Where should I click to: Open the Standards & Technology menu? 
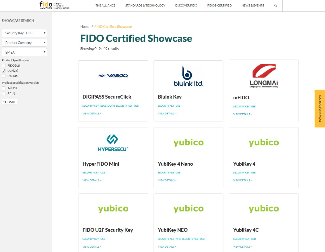point(145,5)
